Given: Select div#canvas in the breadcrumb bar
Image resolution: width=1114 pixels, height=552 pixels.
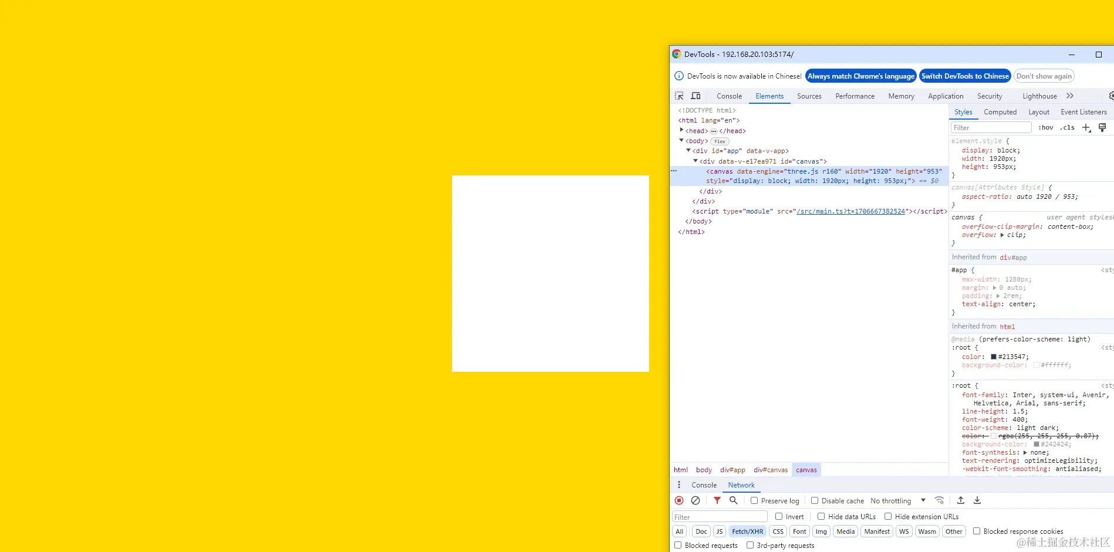Looking at the screenshot, I should pyautogui.click(x=771, y=470).
